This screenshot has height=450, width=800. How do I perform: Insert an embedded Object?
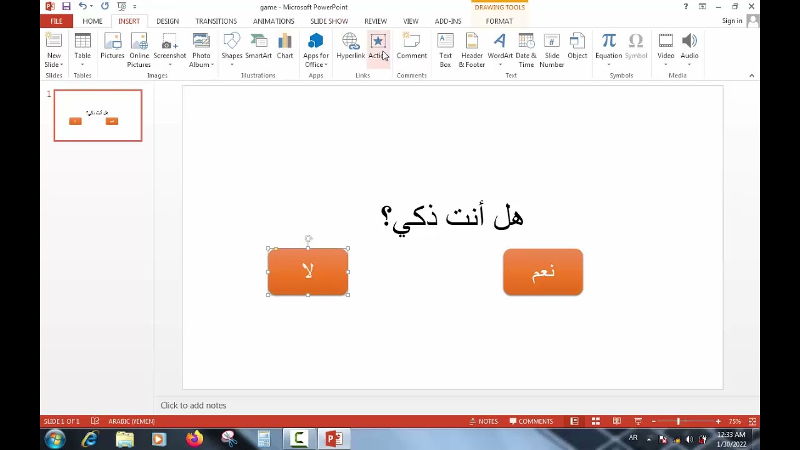[x=577, y=47]
